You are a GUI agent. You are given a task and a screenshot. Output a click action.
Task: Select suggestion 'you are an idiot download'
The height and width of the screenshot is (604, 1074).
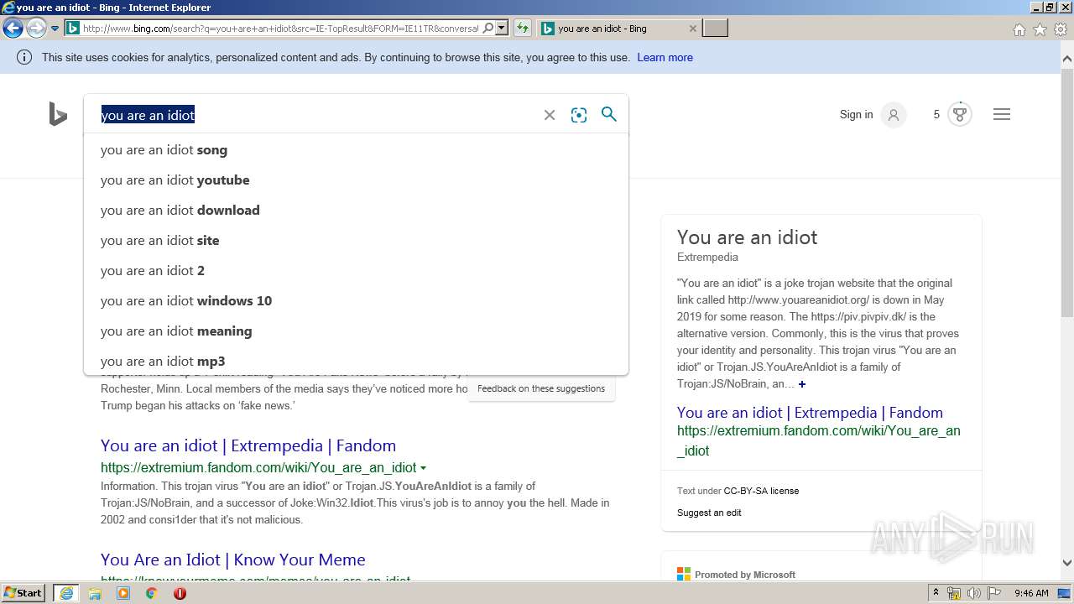[x=356, y=211]
